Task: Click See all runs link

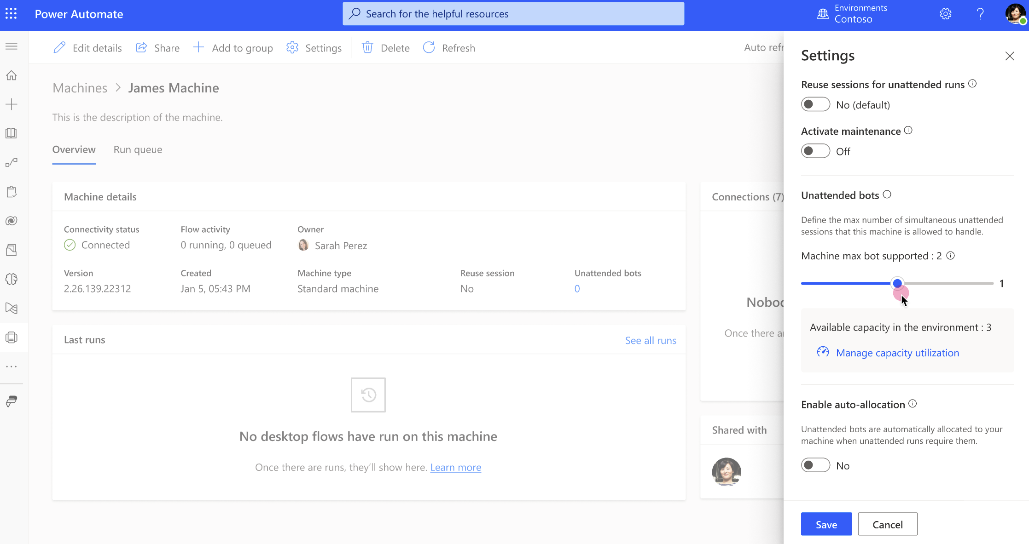Action: click(x=650, y=339)
